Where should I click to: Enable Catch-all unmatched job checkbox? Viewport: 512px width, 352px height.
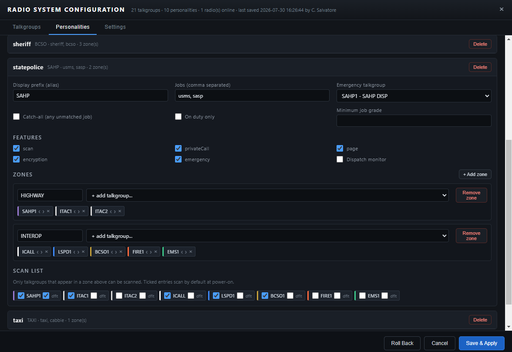pos(17,117)
